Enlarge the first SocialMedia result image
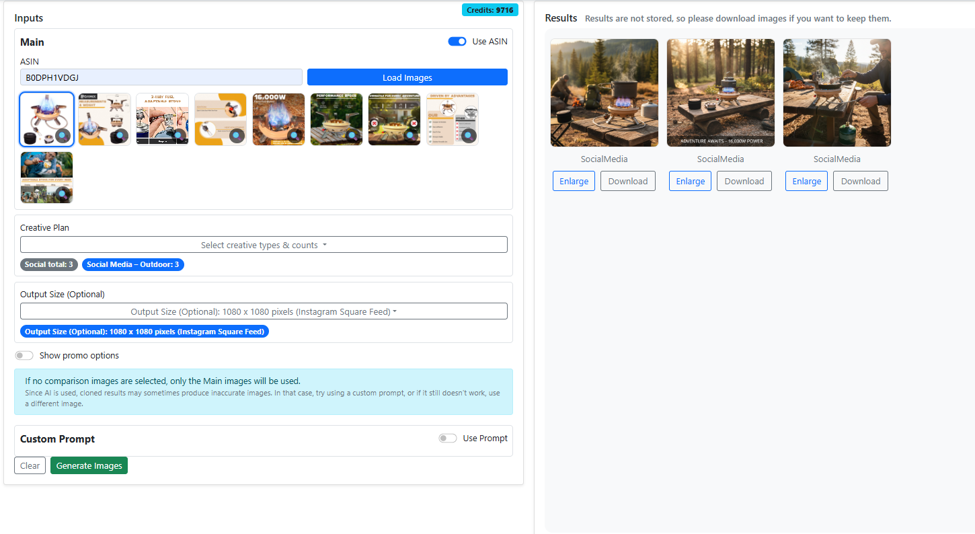 (x=574, y=181)
